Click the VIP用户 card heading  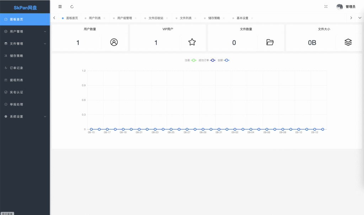pos(168,29)
